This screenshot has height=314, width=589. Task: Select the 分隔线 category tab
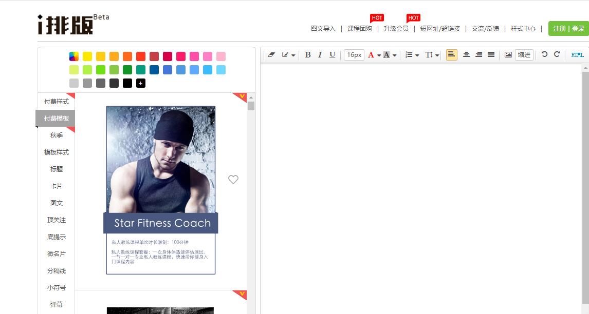tap(57, 271)
